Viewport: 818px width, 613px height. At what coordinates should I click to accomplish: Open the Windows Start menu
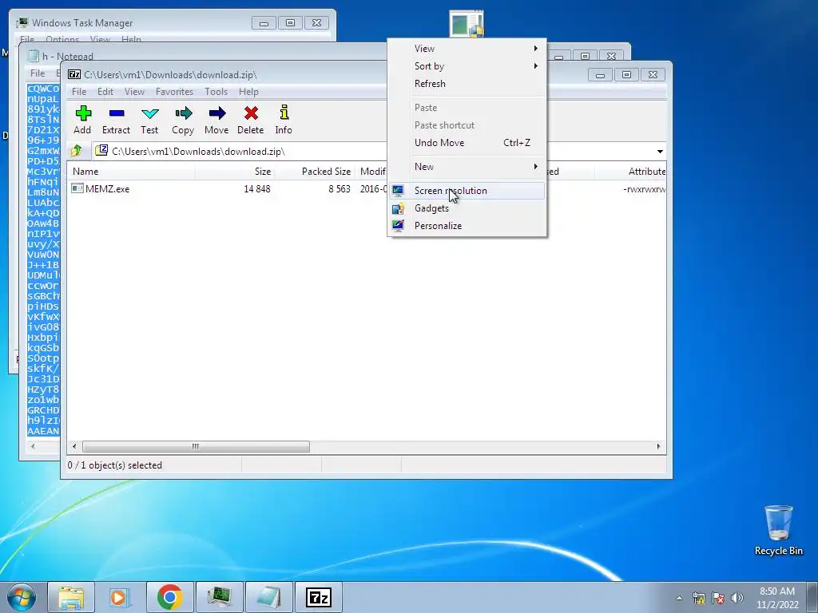[x=22, y=597]
